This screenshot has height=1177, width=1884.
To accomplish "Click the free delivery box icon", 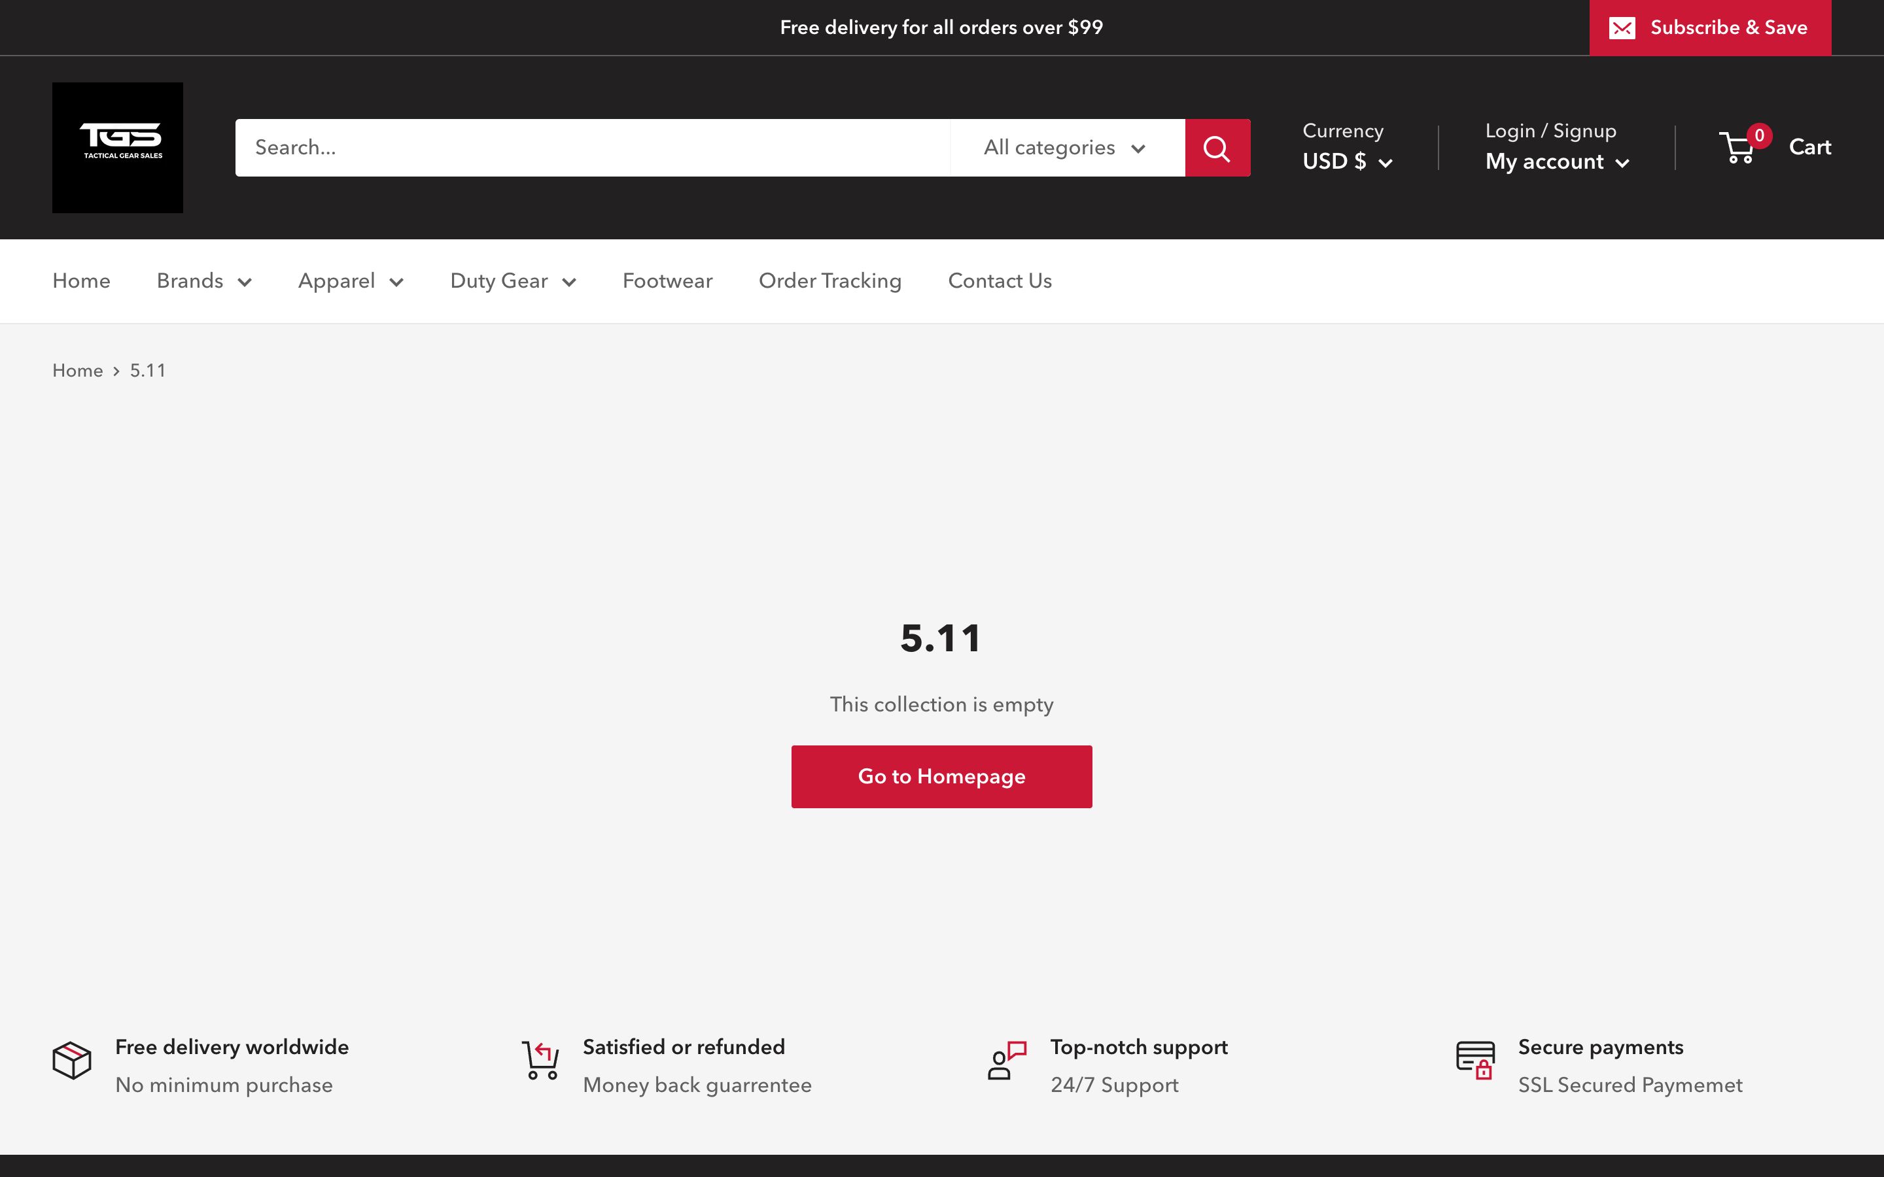I will point(71,1060).
